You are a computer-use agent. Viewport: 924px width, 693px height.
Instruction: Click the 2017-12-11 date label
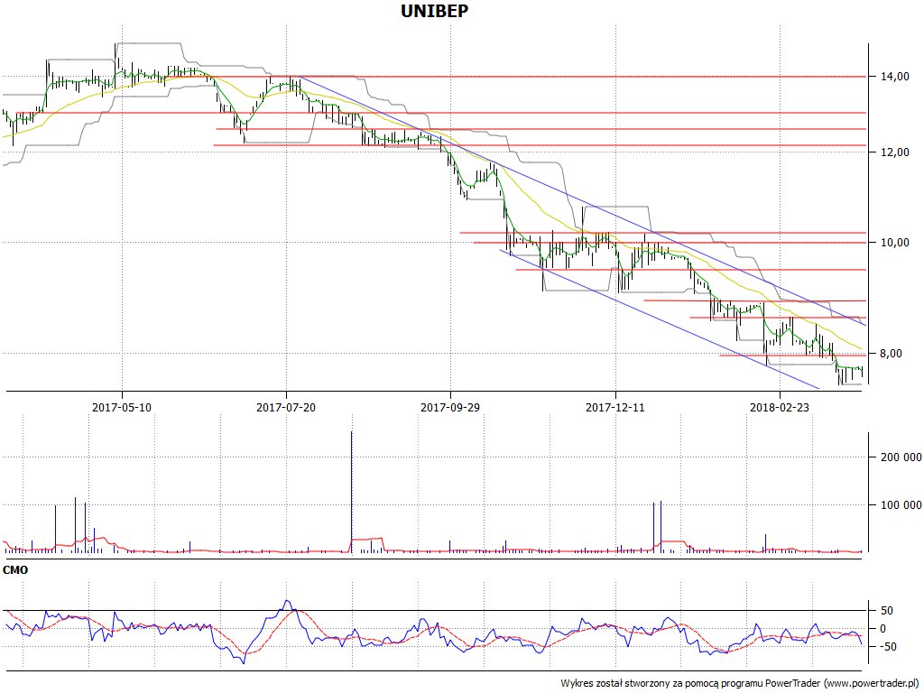click(615, 407)
